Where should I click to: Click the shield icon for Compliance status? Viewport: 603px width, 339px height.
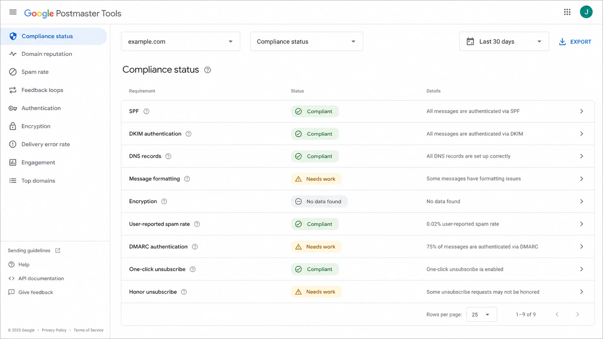(13, 36)
